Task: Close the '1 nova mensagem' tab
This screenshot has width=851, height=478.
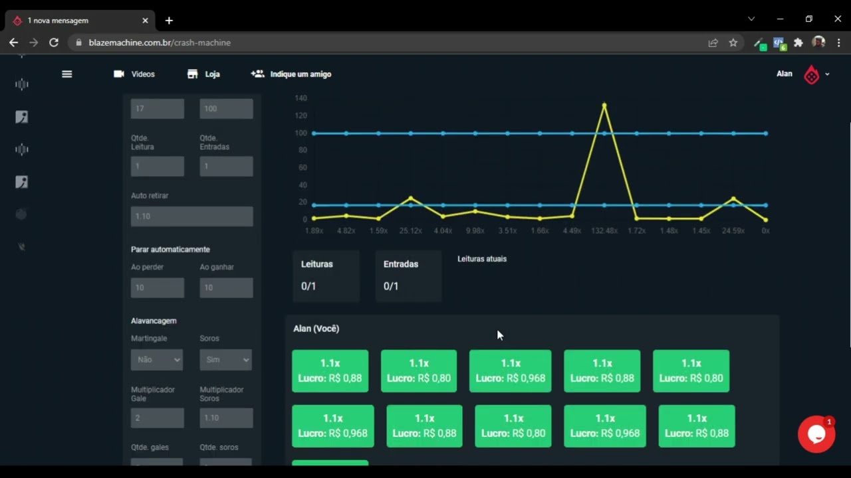Action: [145, 21]
